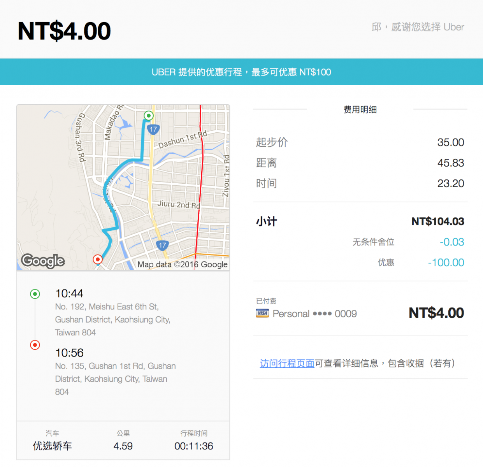Click the 无条件舍位 rounding label
This screenshot has height=467, width=483.
[373, 242]
